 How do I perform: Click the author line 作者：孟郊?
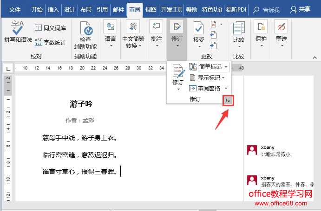coord(80,120)
